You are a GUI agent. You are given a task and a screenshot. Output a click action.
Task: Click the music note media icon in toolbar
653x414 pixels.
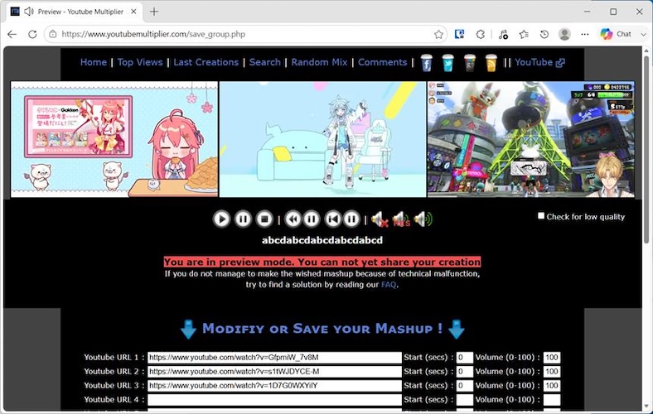[x=503, y=34]
